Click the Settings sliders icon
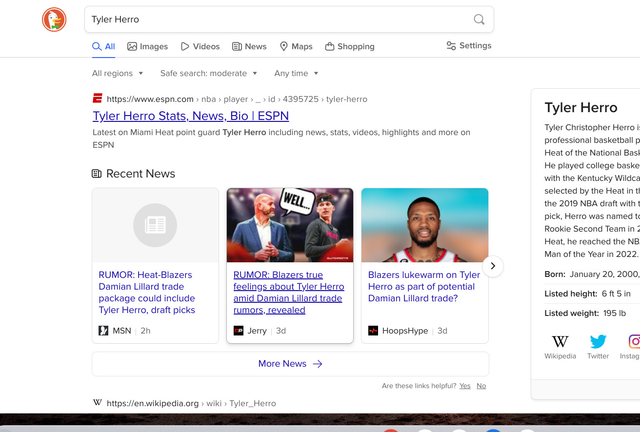The height and width of the screenshot is (432, 640). coord(451,46)
